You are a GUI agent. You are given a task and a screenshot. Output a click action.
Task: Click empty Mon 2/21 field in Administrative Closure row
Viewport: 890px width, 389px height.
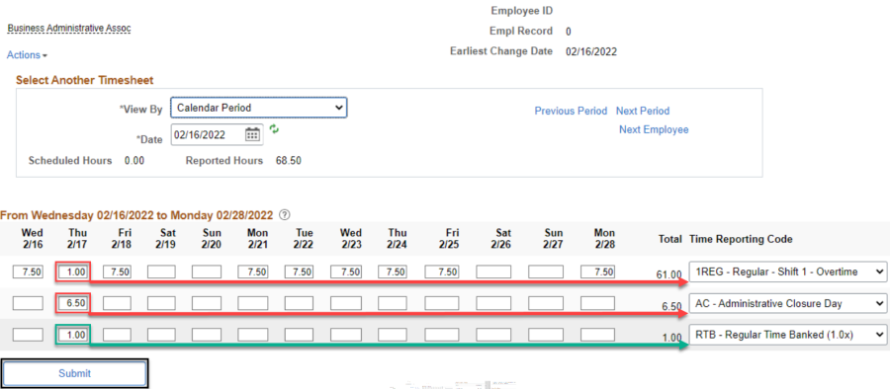[253, 303]
